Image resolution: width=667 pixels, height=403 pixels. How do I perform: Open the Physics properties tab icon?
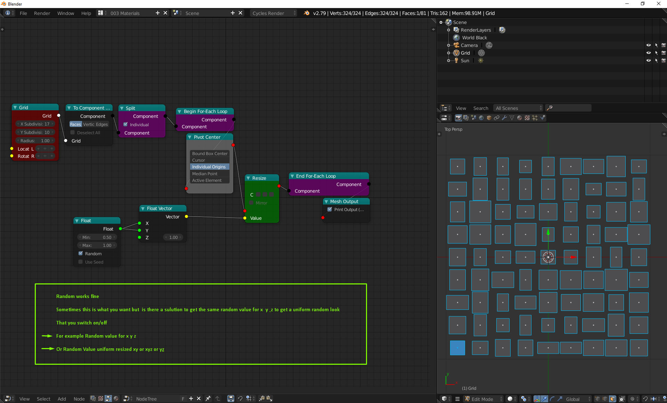click(x=543, y=118)
